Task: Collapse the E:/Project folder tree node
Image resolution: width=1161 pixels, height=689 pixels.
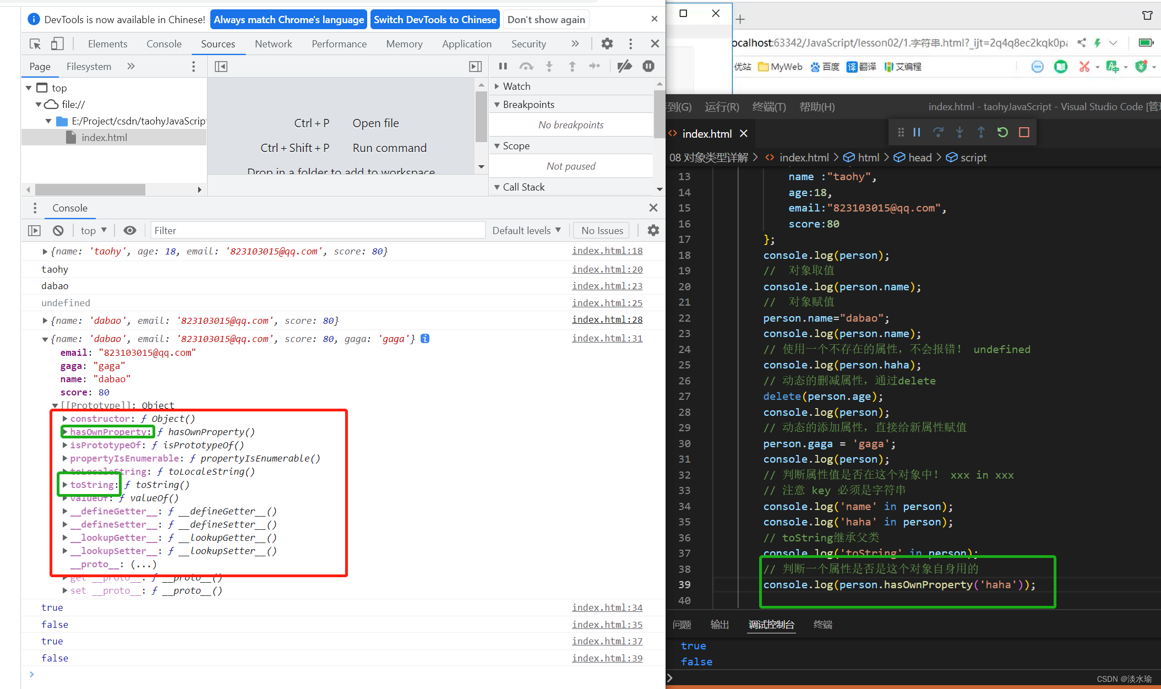Action: click(x=48, y=121)
